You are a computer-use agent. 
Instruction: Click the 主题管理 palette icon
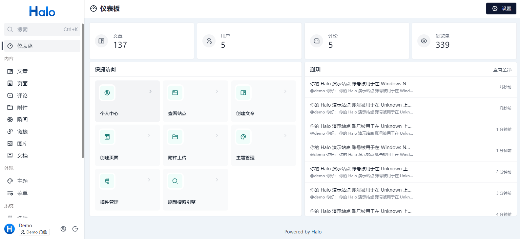[x=243, y=137]
